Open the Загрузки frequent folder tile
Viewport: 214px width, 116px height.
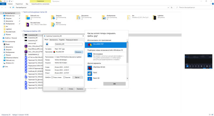pyautogui.click(x=59, y=17)
